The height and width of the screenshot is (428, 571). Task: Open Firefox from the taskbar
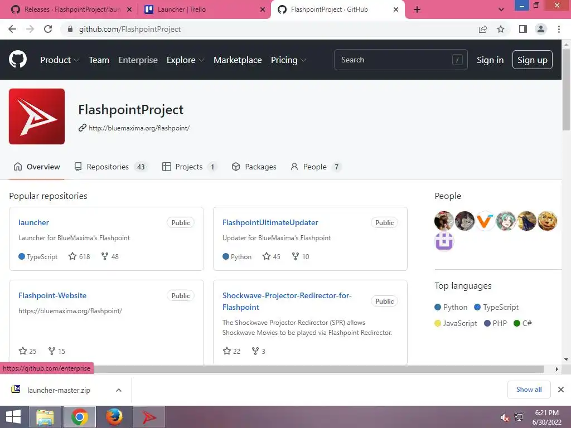(114, 417)
